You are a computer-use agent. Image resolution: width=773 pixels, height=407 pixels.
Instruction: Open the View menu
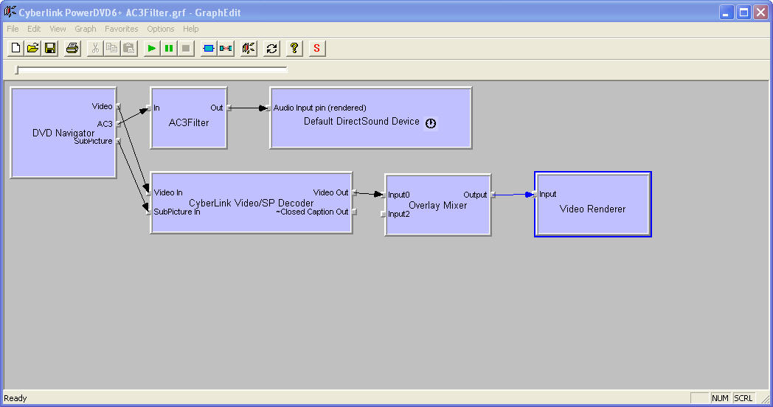(58, 29)
